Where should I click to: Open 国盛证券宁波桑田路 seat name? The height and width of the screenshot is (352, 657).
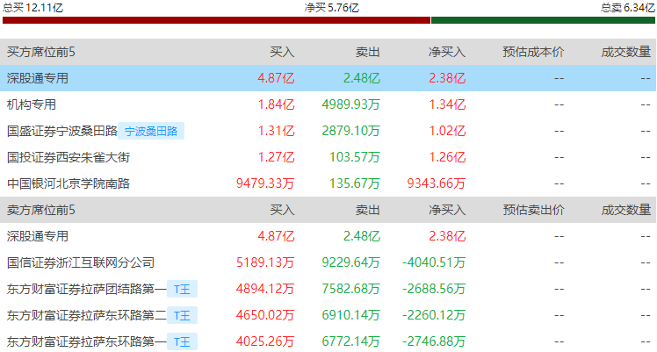(x=61, y=132)
